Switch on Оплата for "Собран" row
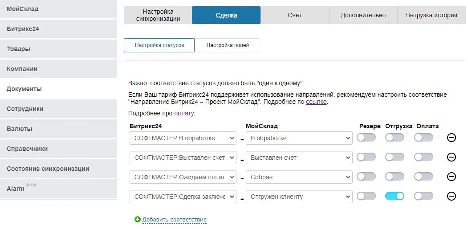This screenshot has height=229, width=468. tap(423, 177)
